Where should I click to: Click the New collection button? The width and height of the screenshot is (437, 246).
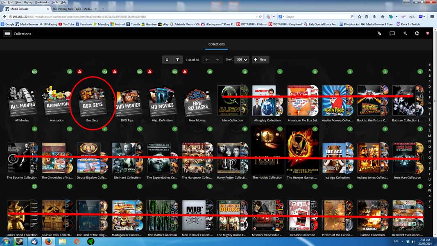point(260,59)
